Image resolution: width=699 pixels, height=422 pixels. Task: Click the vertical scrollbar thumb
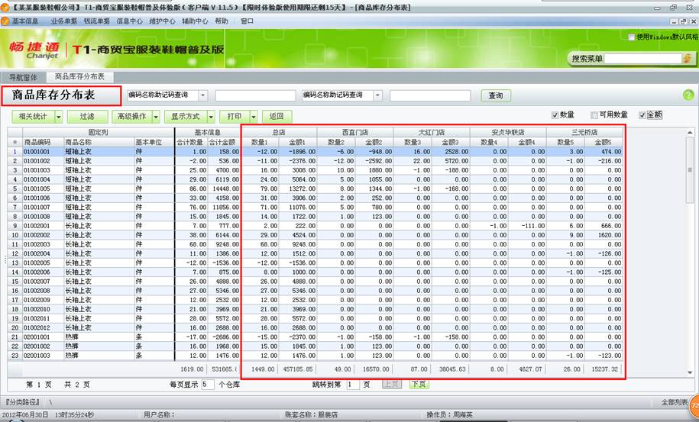(x=690, y=170)
